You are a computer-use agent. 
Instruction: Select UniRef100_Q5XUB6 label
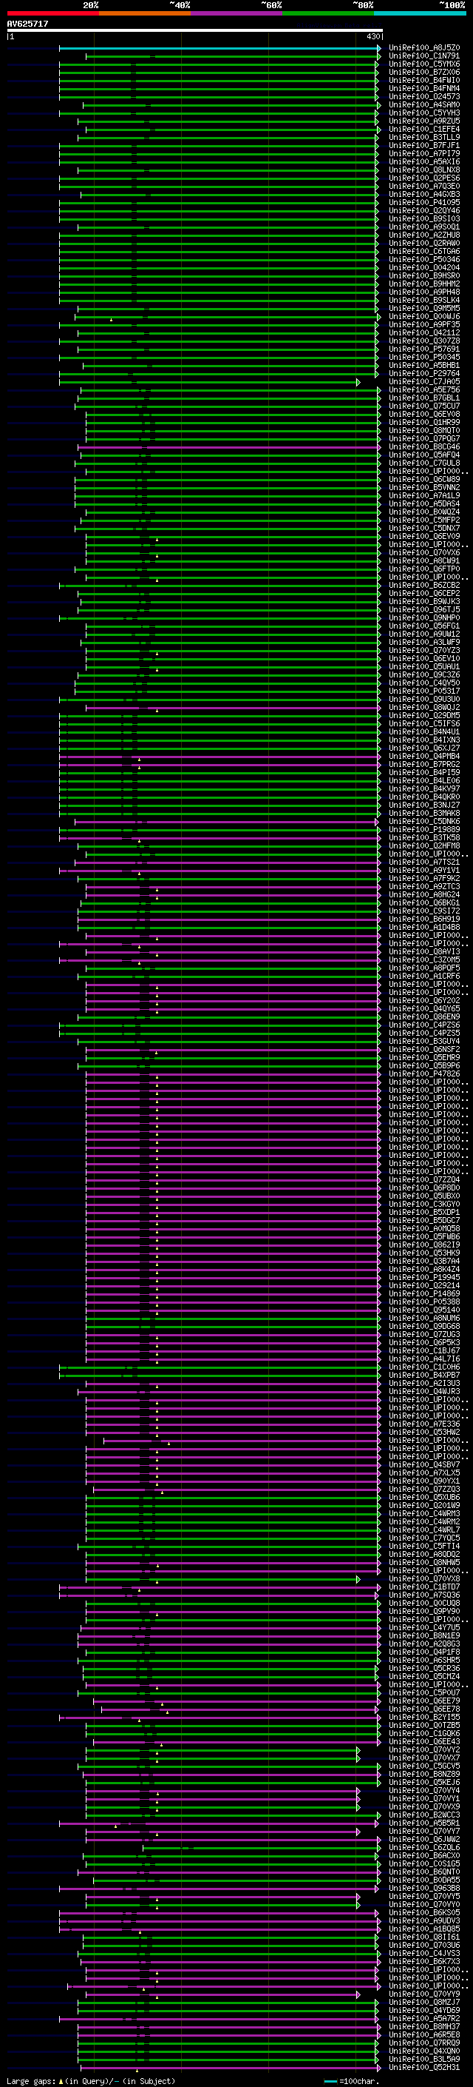[423, 1497]
